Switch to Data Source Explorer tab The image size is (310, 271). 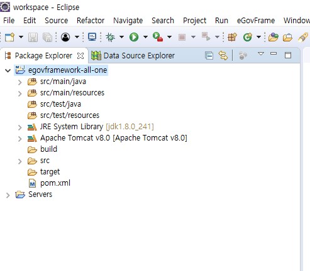(x=133, y=56)
